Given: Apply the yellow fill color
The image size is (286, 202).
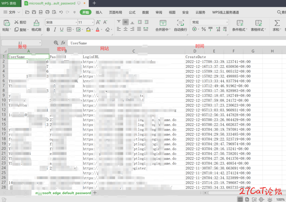Looking at the screenshot, I should tap(88, 29).
